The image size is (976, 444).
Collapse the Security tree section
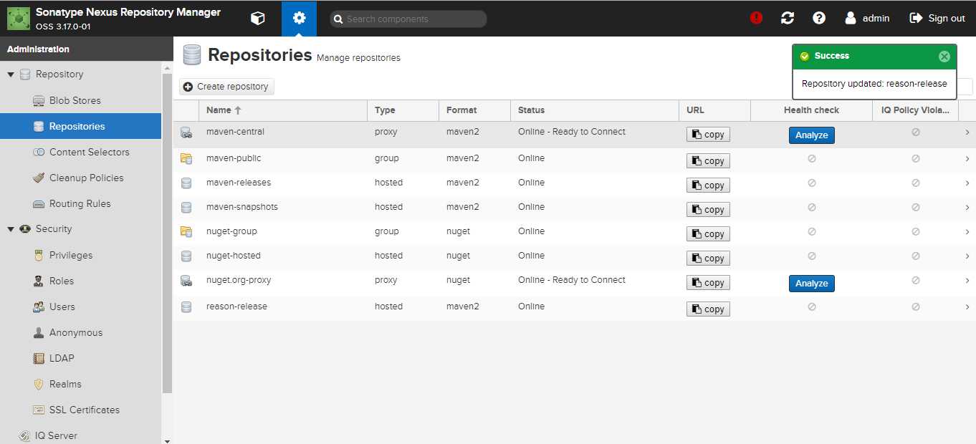(x=11, y=229)
